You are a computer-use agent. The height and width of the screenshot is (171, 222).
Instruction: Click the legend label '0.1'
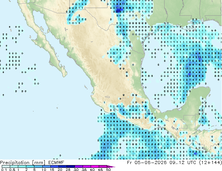coord(4,170)
